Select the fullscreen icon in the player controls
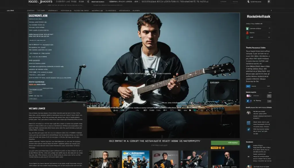The height and width of the screenshot is (168, 294). tap(190, 110)
